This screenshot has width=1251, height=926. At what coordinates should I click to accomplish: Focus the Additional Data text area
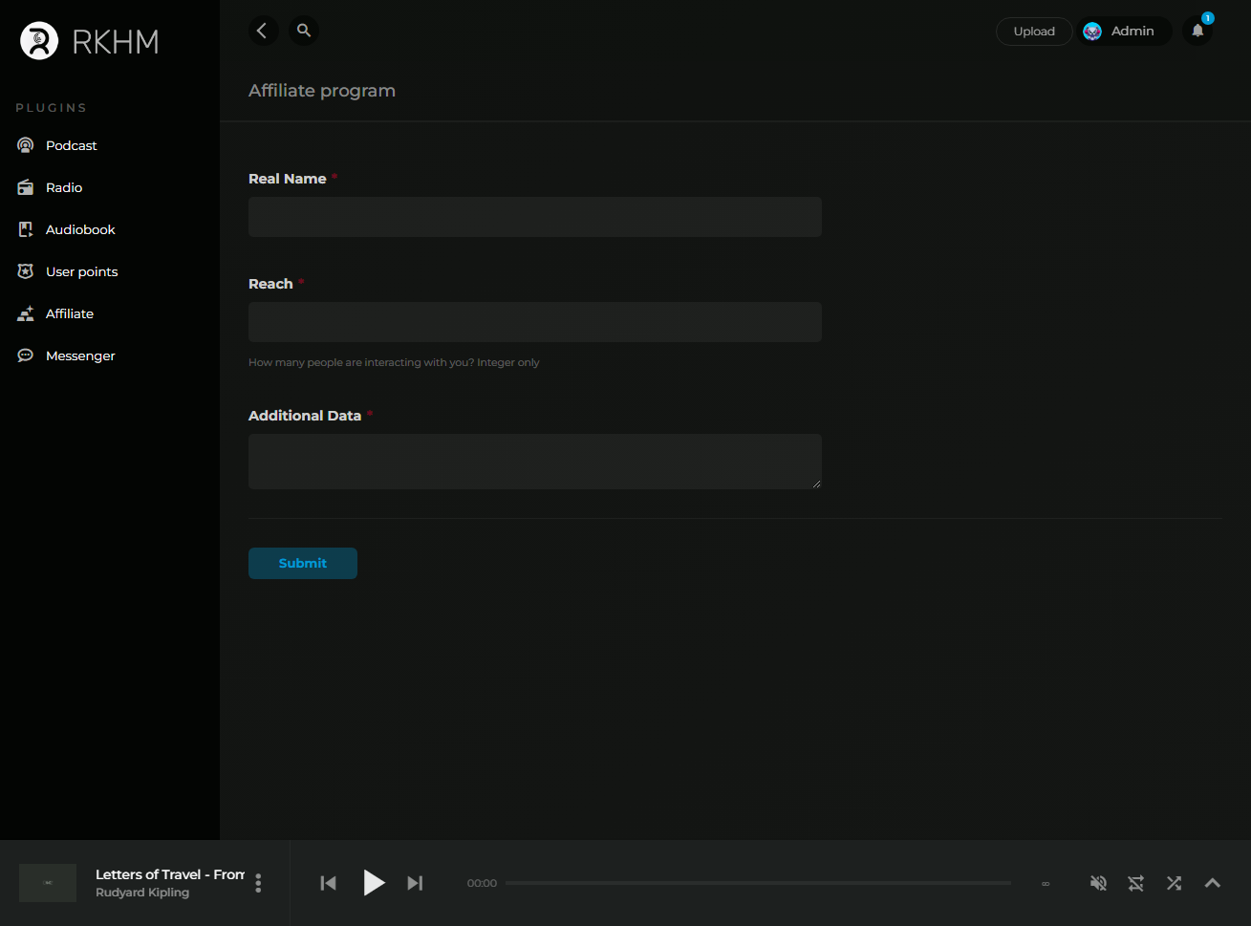pos(535,462)
